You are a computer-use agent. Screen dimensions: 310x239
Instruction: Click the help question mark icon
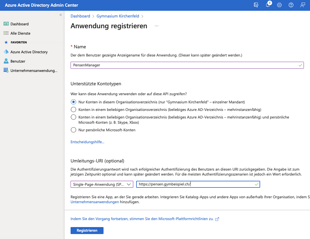[291, 5]
